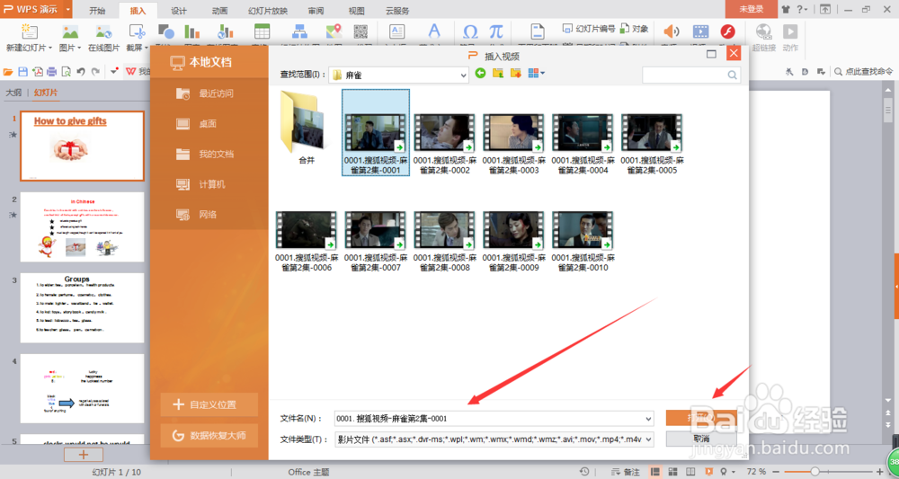Start slideshow from status bar icon
The height and width of the screenshot is (479, 899).
(x=708, y=472)
